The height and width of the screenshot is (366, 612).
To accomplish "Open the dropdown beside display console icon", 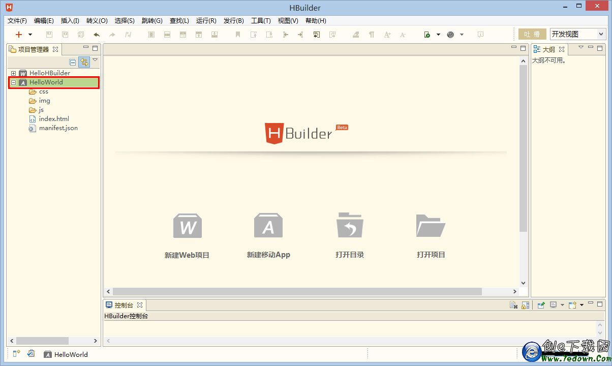I will (562, 305).
